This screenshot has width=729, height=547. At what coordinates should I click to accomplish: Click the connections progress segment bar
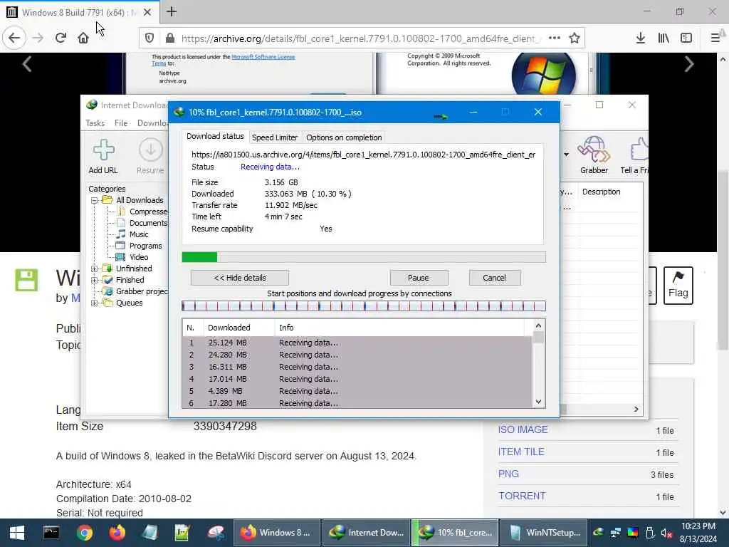(364, 306)
